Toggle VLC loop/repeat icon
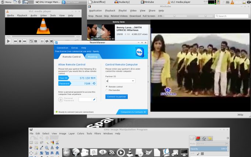The image size is (251, 157). coord(46,41)
